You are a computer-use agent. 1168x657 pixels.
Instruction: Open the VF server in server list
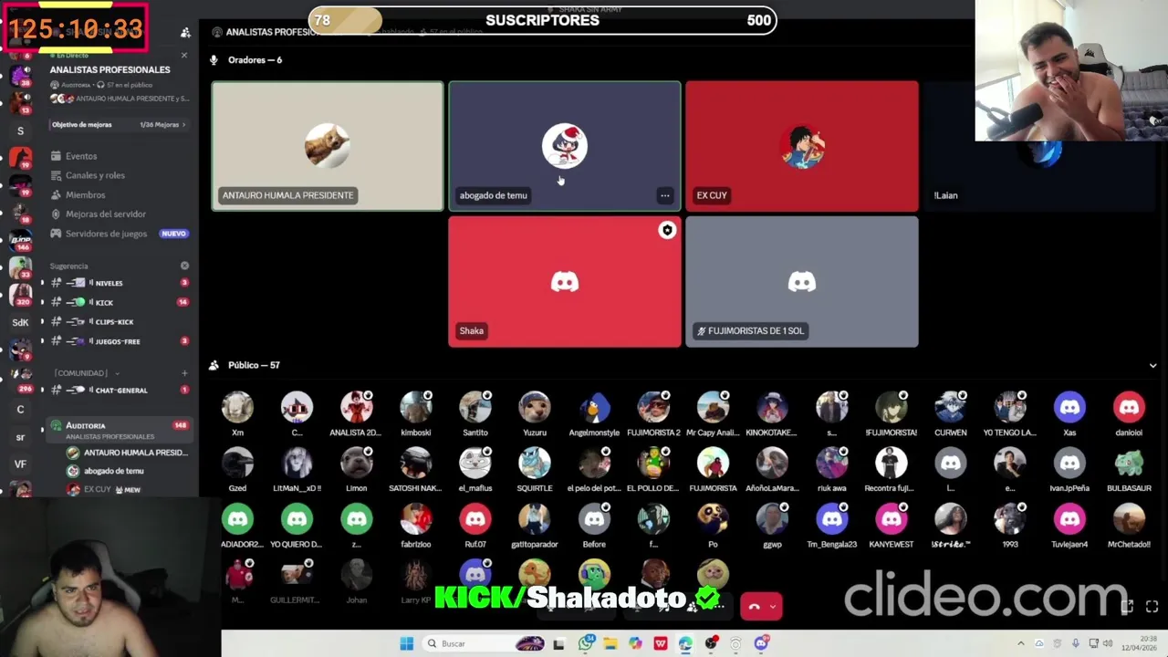20,464
